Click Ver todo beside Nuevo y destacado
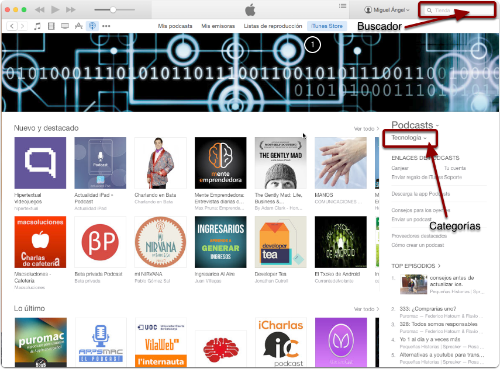This screenshot has height=369, width=500. [367, 128]
